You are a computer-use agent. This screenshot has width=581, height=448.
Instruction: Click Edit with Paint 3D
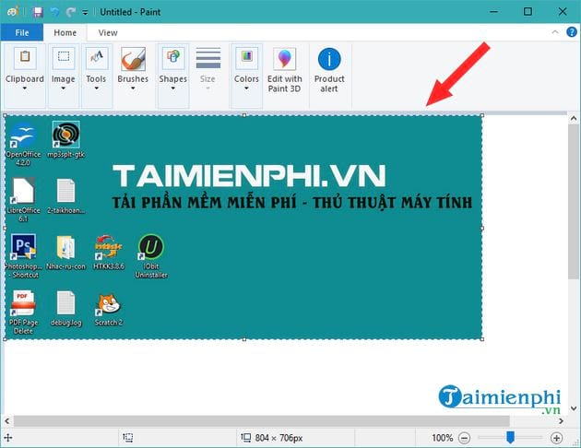tap(285, 68)
